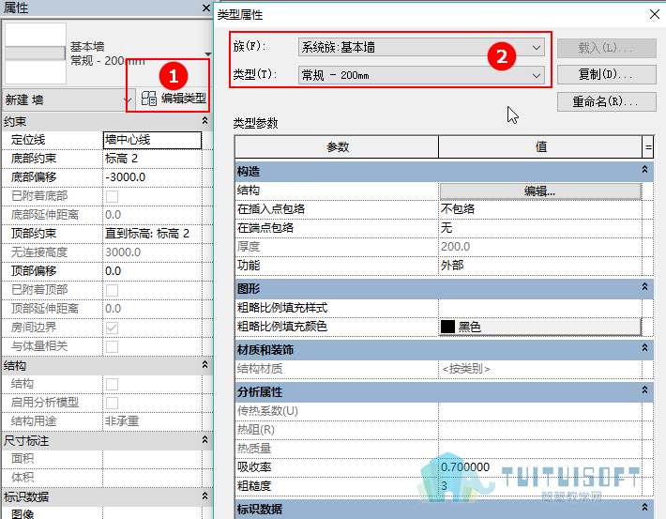Click the 结构材质 value <按类别>
Screen dimensions: 666x519
click(540, 369)
